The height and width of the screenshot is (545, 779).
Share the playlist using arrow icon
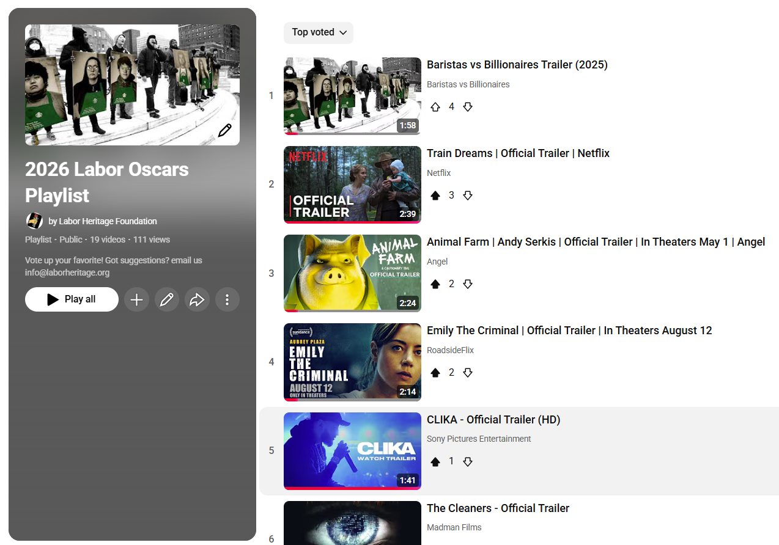(x=197, y=299)
